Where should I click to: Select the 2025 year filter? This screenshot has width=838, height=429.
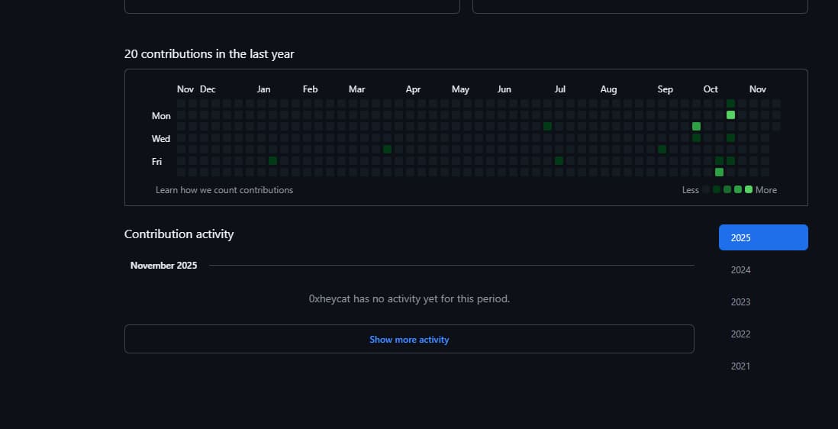[762, 237]
